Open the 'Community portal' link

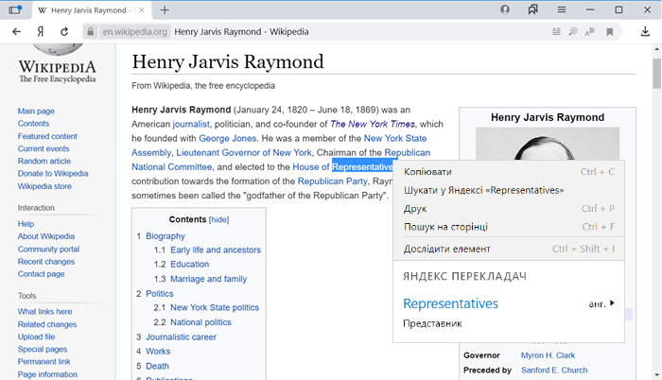(x=48, y=250)
